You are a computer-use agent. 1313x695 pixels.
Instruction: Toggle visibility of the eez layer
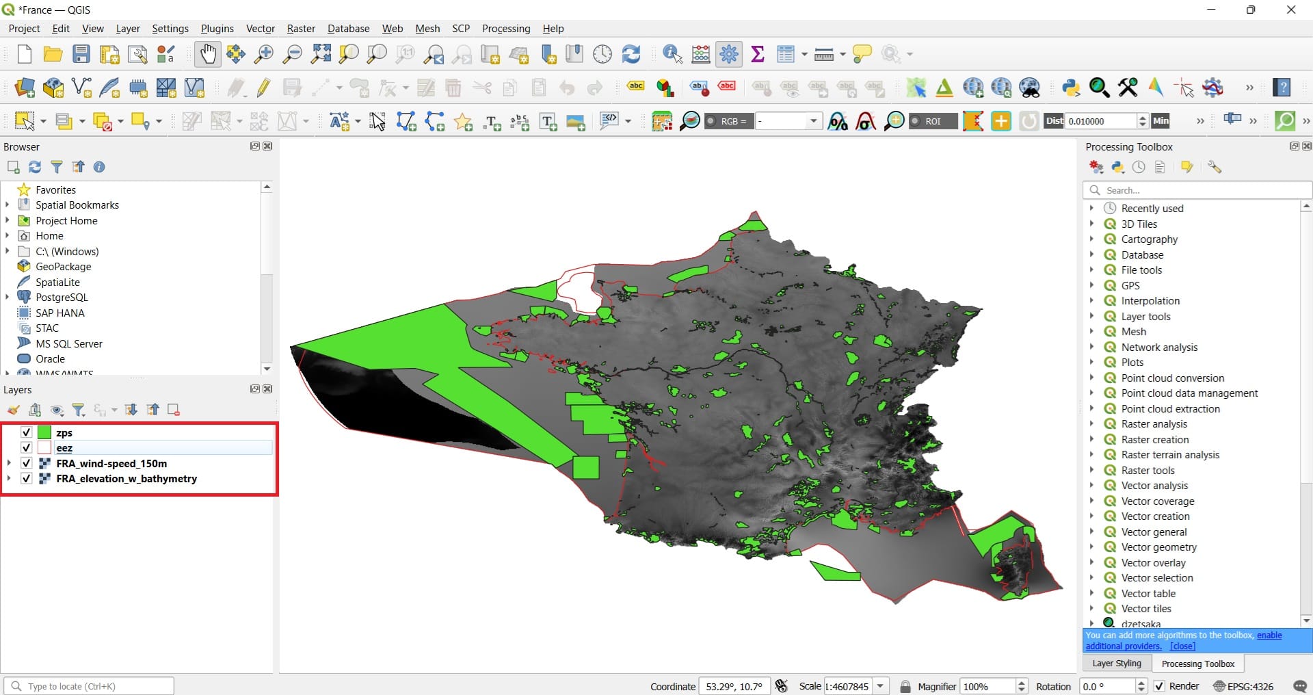pos(26,448)
